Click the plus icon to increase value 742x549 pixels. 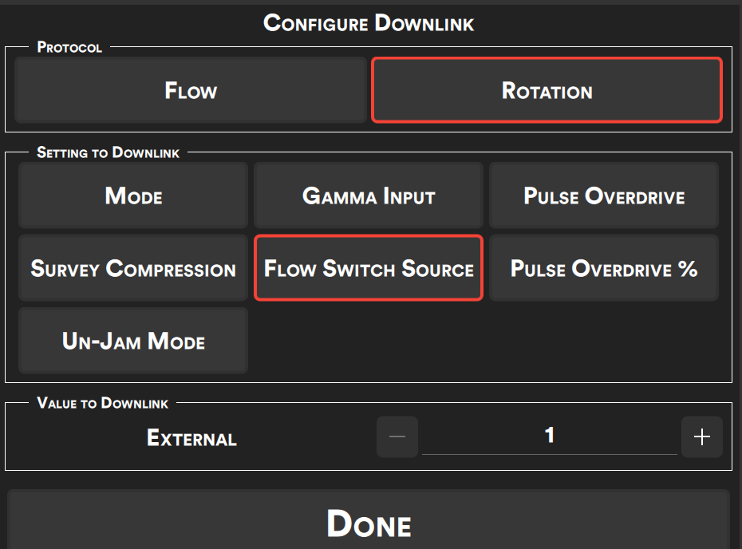point(702,437)
